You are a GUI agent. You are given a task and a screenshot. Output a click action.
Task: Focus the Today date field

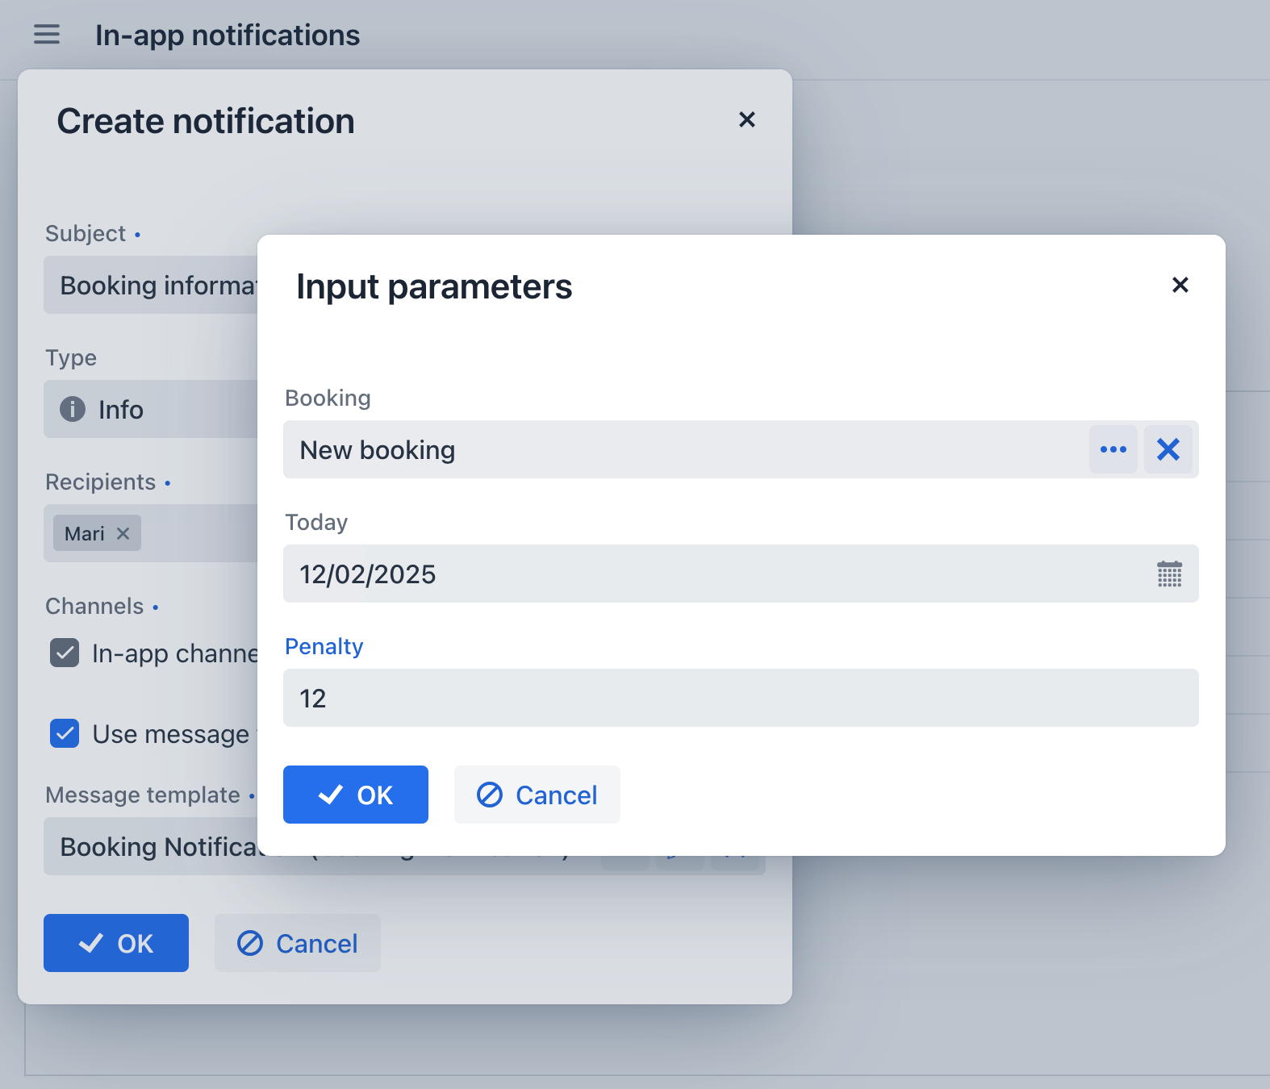(741, 574)
